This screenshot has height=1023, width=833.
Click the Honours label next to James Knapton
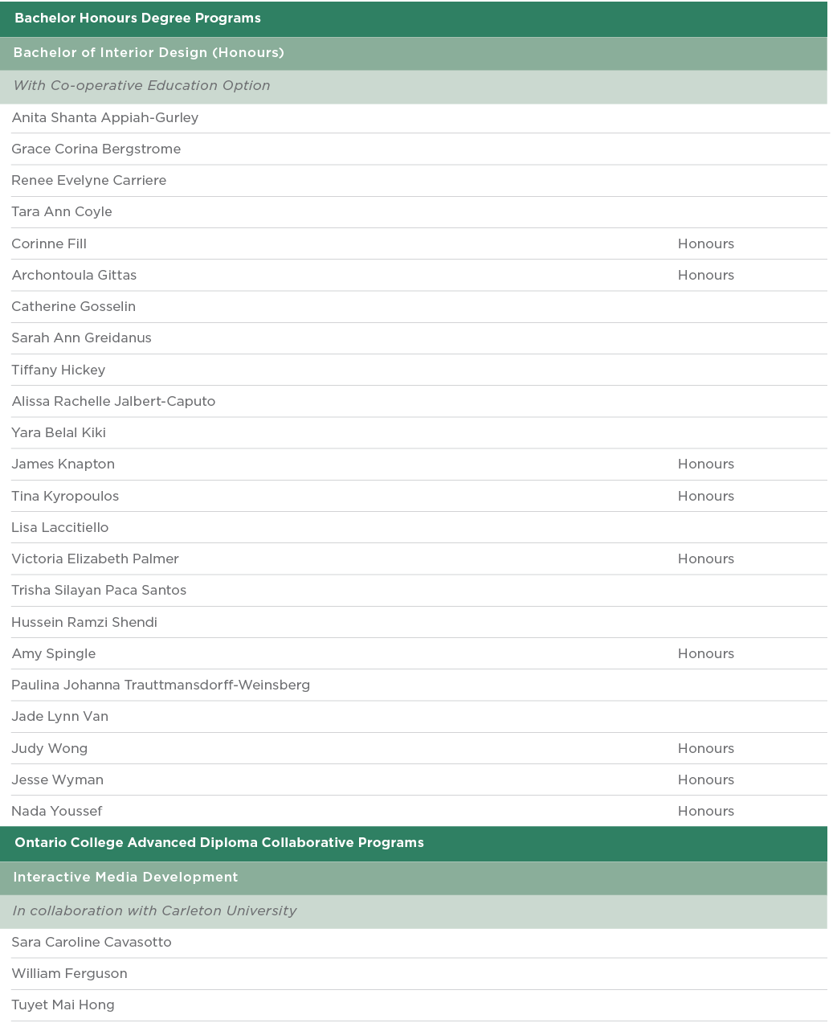point(705,464)
